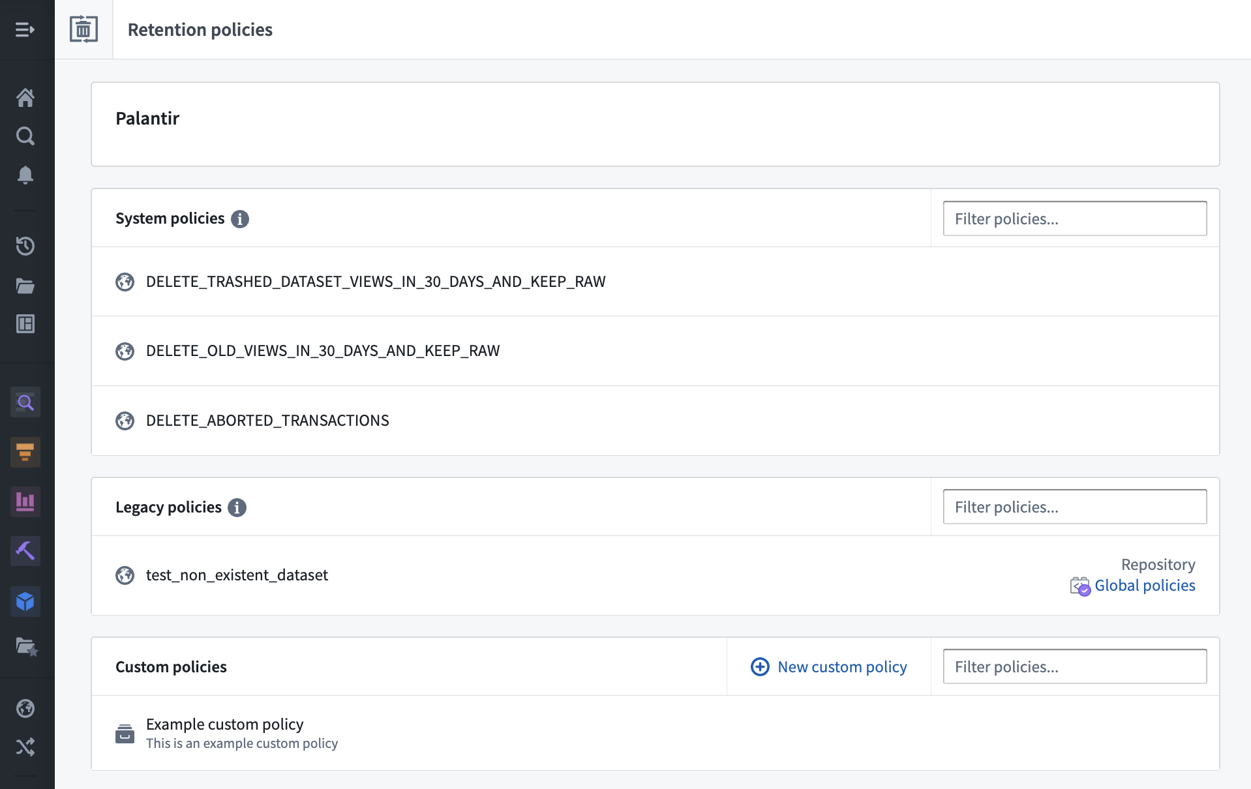Click the Retention policies trash app icon
Viewport: 1251px width, 789px height.
tap(83, 29)
